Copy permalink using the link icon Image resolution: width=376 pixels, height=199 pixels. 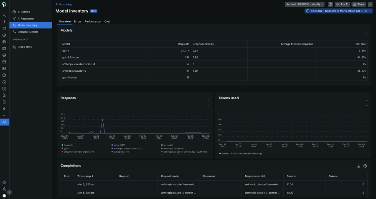370,4
